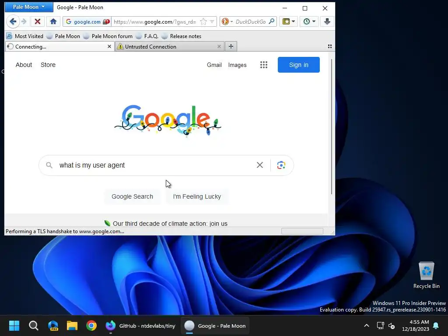Clear the search query with the X
This screenshot has height=336, width=448.
[260, 165]
